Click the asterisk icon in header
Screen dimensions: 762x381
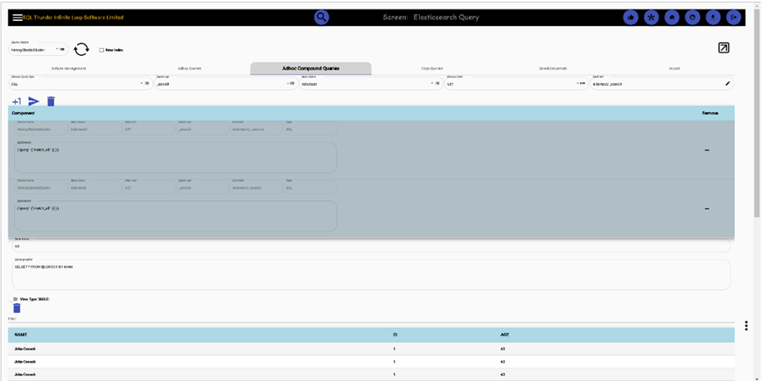(651, 17)
